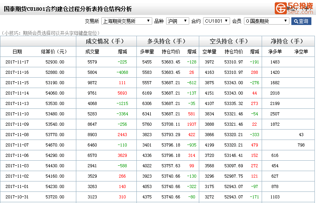Click net short value 43
This screenshot has height=203, width=316.
pyautogui.click(x=301, y=135)
